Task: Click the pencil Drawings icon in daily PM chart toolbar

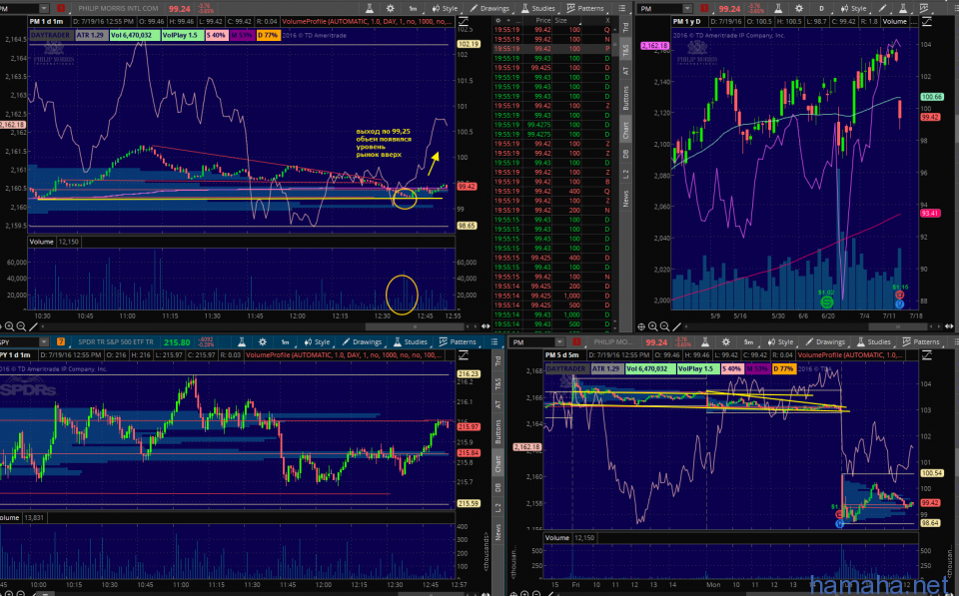Action: (x=882, y=9)
